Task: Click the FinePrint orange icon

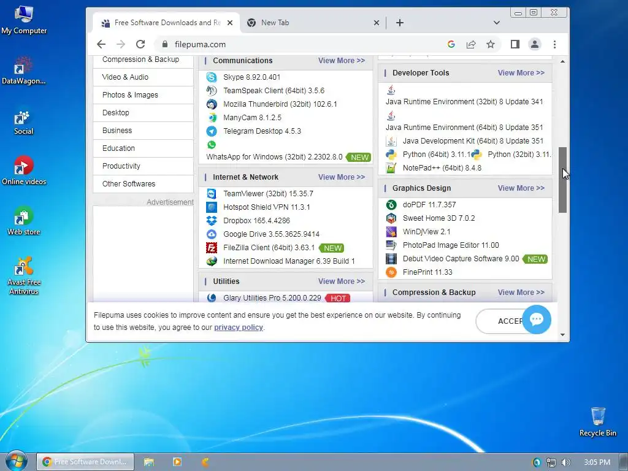Action: click(x=391, y=272)
